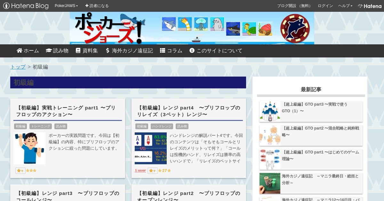Open article レンジ part2 オープンレンジ

[x=188, y=196]
